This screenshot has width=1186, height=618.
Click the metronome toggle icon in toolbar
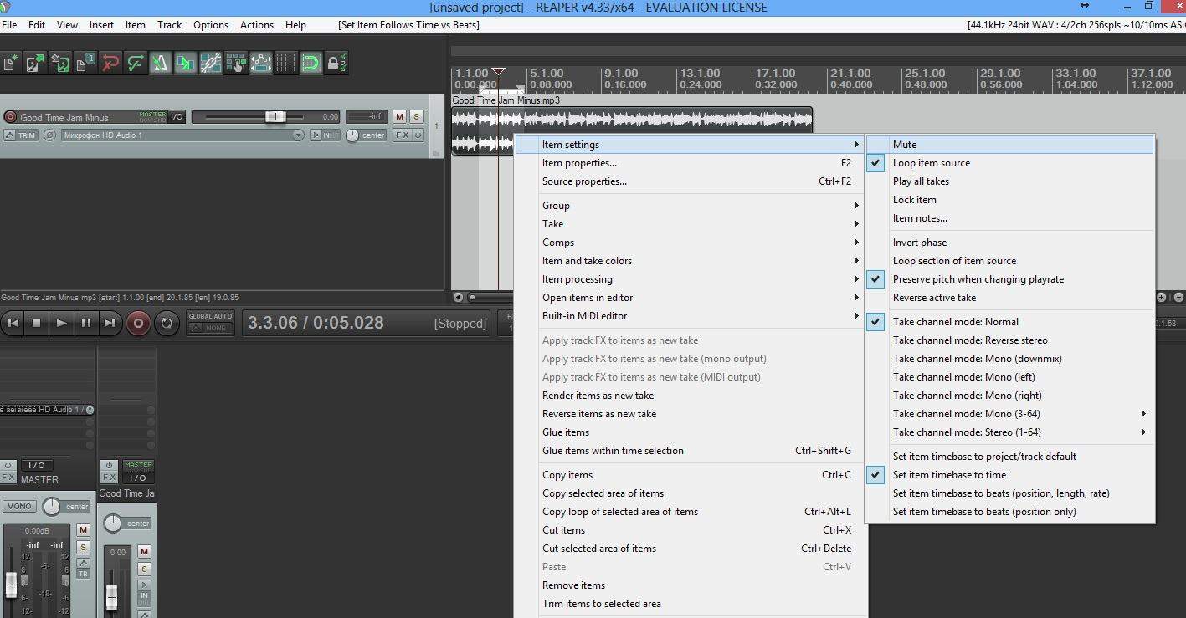tap(159, 63)
